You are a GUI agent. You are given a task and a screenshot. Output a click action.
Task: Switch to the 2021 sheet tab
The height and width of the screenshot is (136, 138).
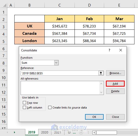pos(58,132)
